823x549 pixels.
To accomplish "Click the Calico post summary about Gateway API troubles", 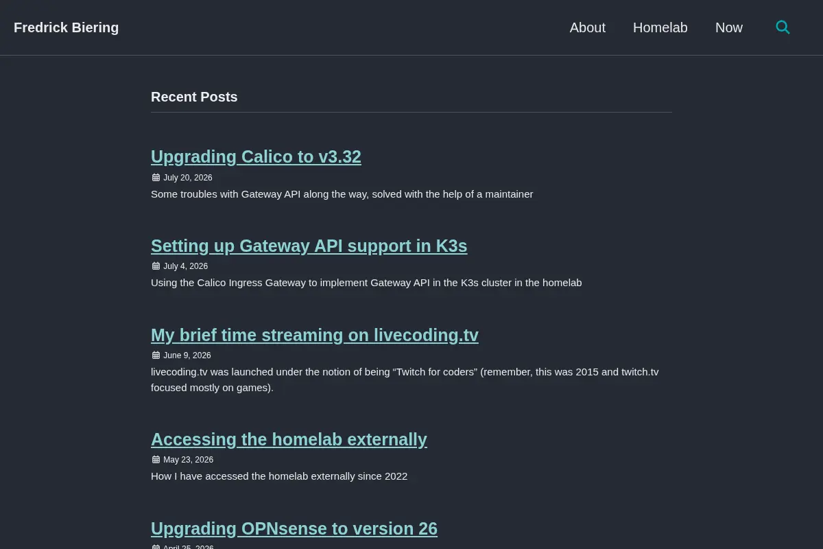I will pyautogui.click(x=342, y=194).
